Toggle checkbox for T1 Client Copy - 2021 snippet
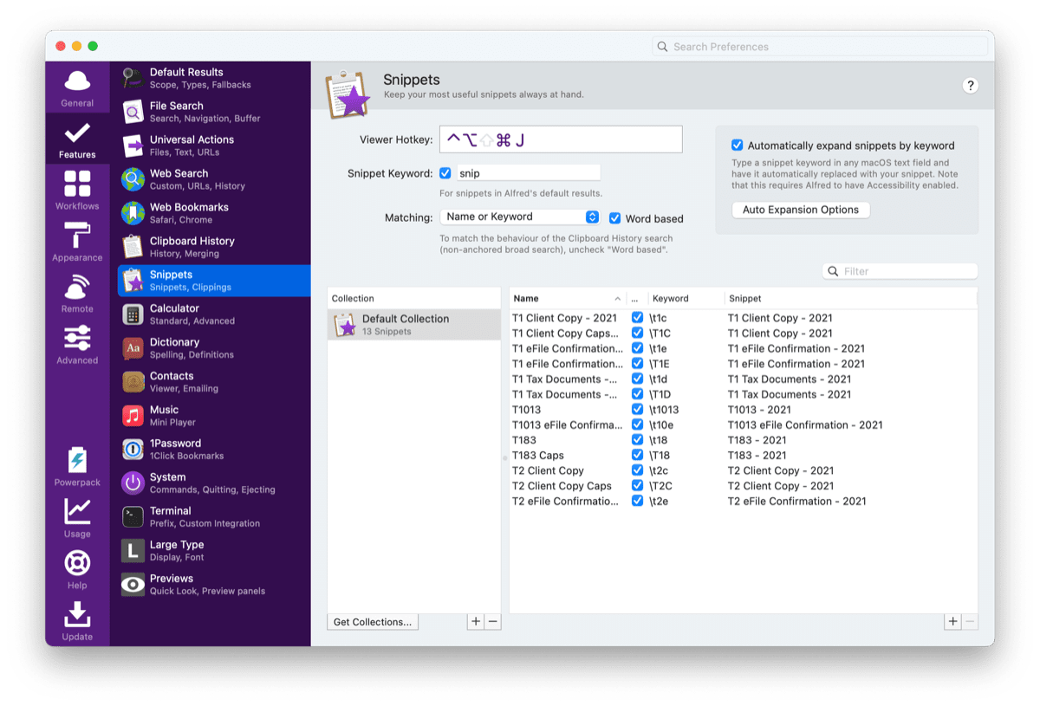Screen dimensions: 1040x706 coord(637,318)
